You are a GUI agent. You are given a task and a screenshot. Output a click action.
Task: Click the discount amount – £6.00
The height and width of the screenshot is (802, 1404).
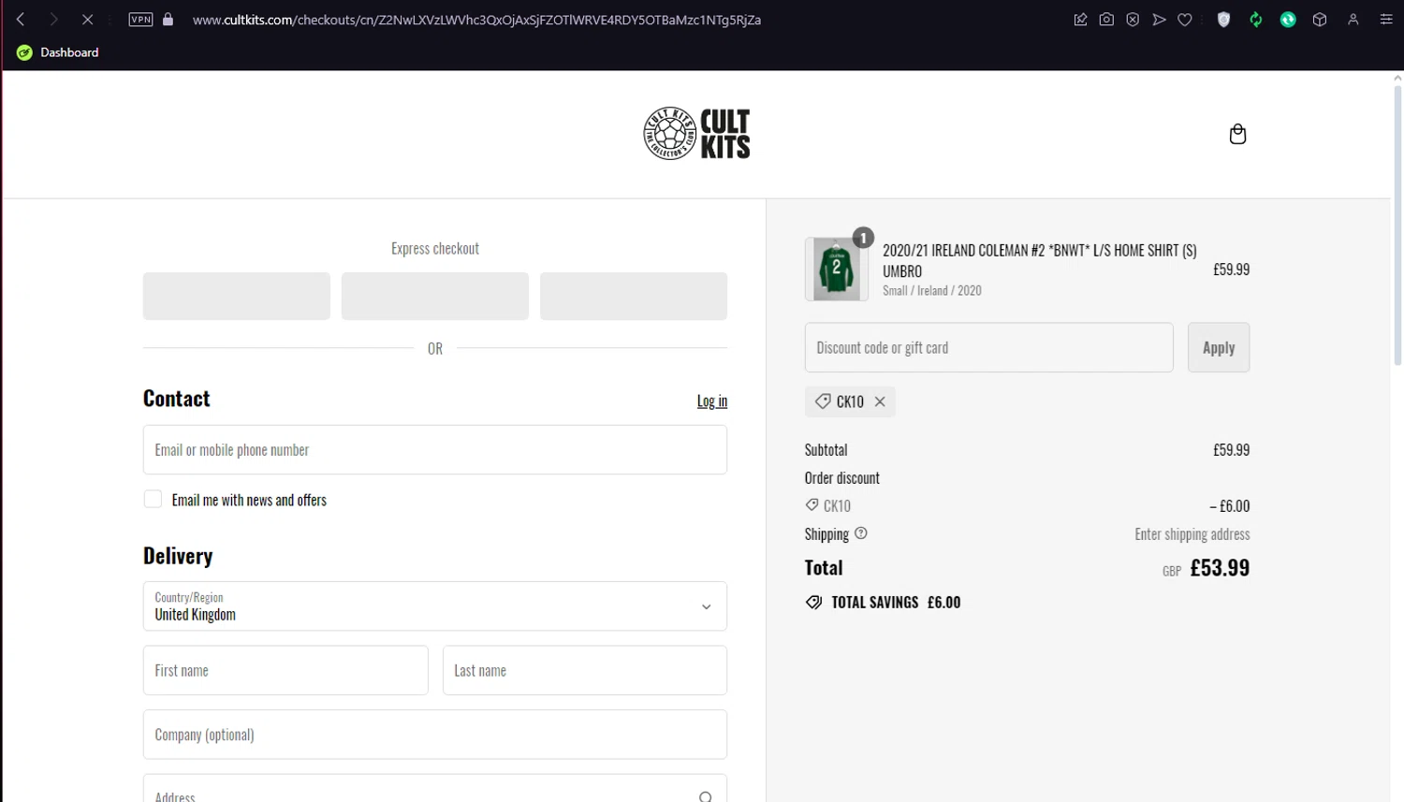(1229, 506)
